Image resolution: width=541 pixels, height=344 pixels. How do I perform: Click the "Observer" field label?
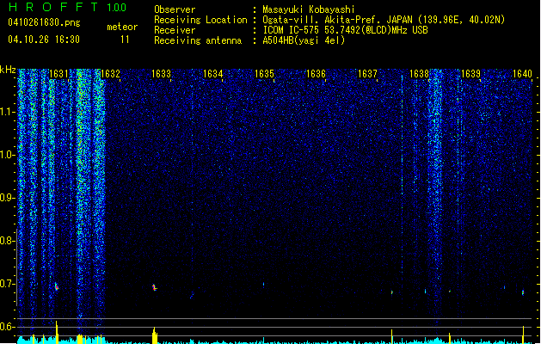coord(175,9)
